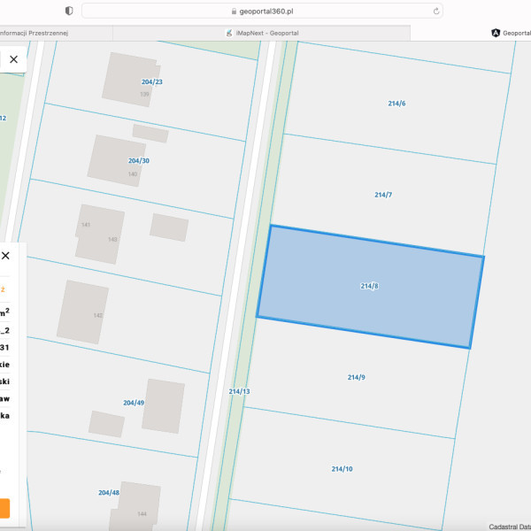The image size is (531, 531).
Task: Select parcel label 214/6
Action: click(396, 104)
